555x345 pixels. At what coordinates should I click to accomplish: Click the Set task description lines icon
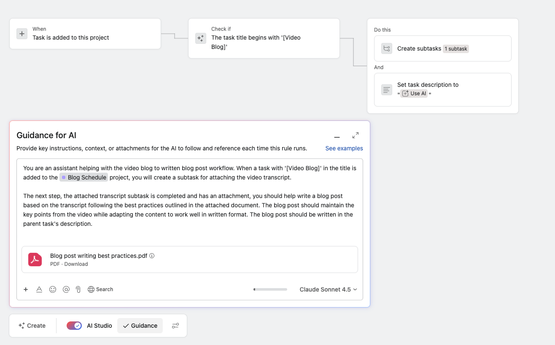point(387,89)
